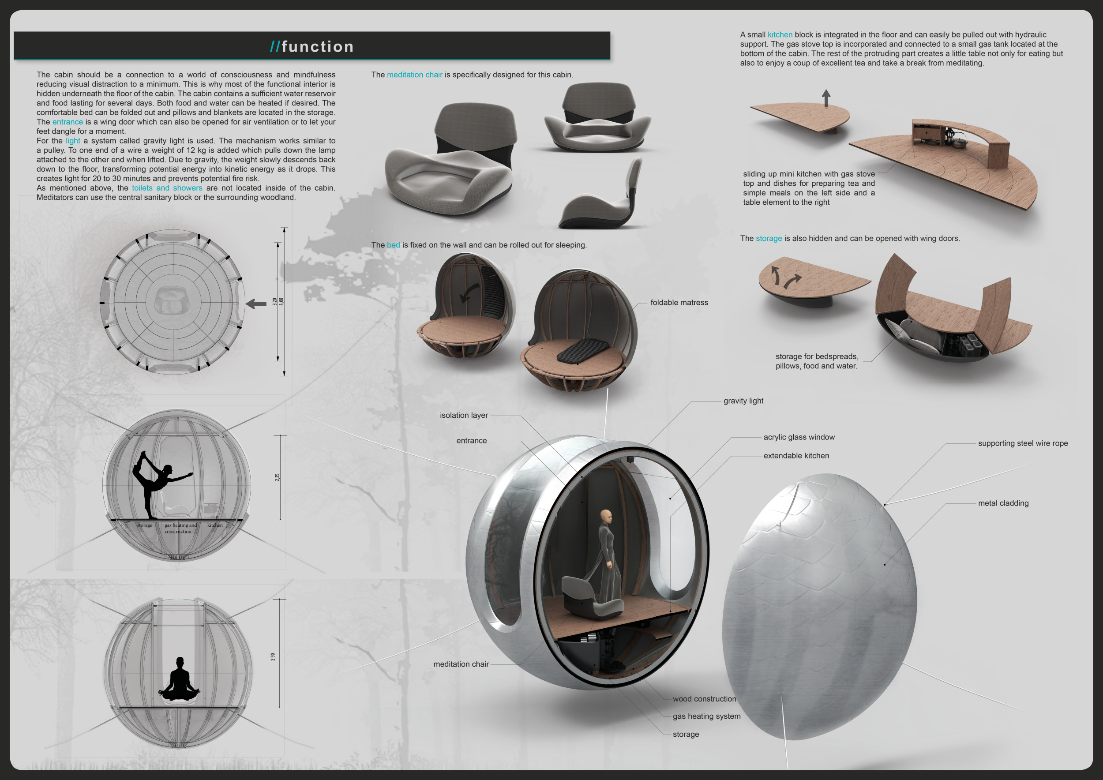Click the 'gravity light' callout label
This screenshot has width=1103, height=780.
[743, 401]
